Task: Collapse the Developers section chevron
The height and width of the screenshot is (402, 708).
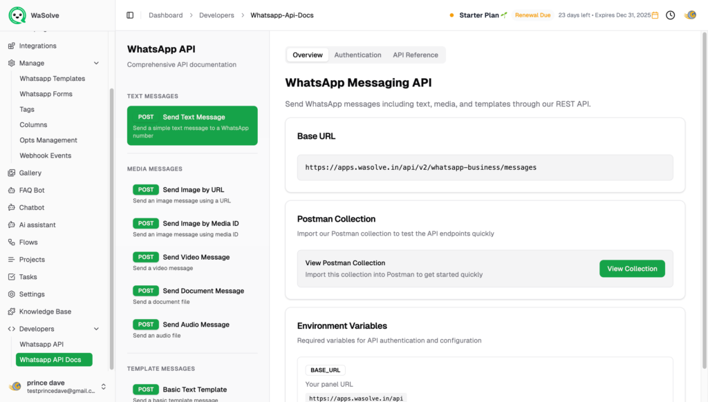Action: pyautogui.click(x=96, y=329)
